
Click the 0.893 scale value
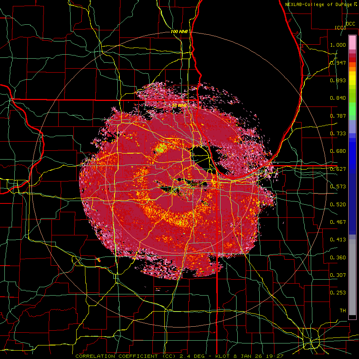coord(338,80)
